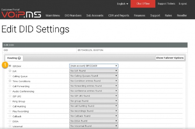195x129 pixels.
Task: Go to the Finances menu
Action: pyautogui.click(x=139, y=15)
